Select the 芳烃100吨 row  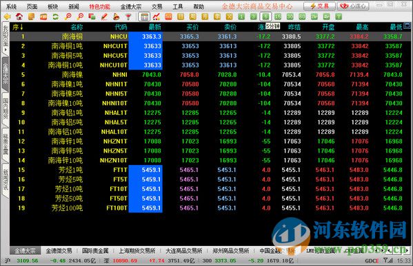[x=210, y=208]
